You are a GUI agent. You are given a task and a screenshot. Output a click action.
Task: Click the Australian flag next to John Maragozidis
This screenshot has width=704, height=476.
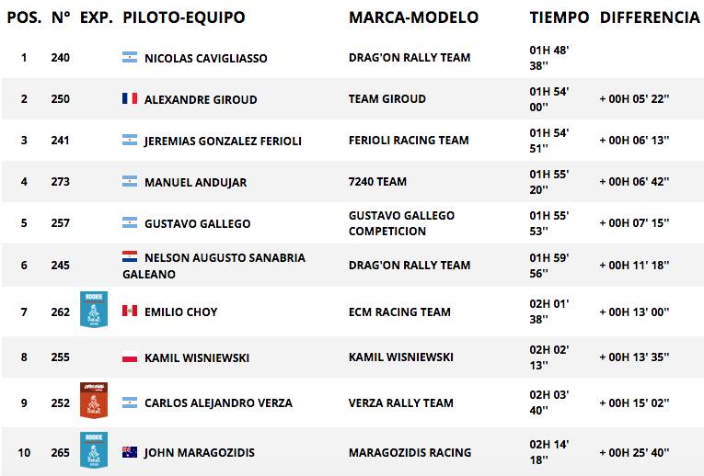[x=130, y=452]
